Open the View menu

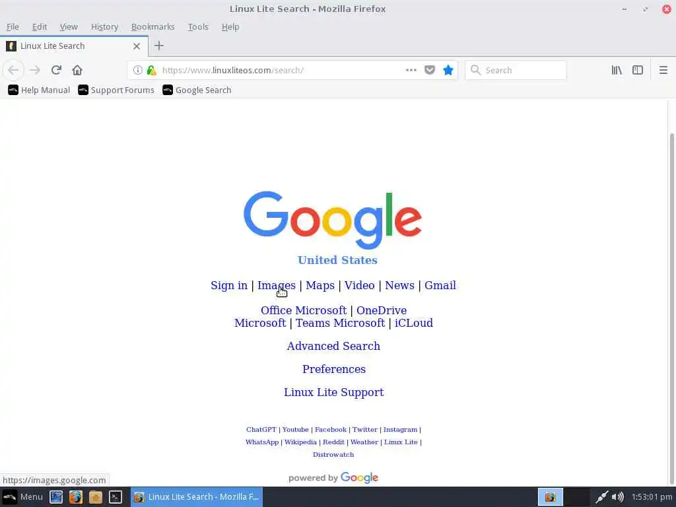pos(69,26)
